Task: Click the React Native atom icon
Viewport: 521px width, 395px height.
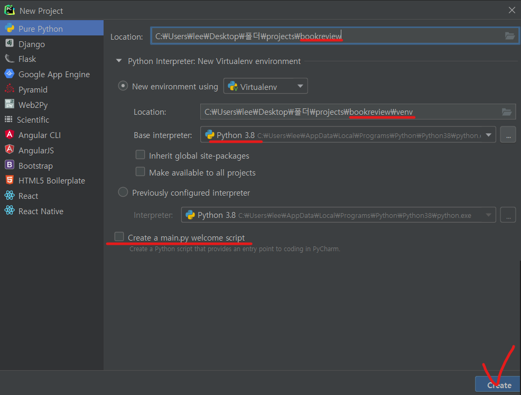Action: (x=10, y=210)
